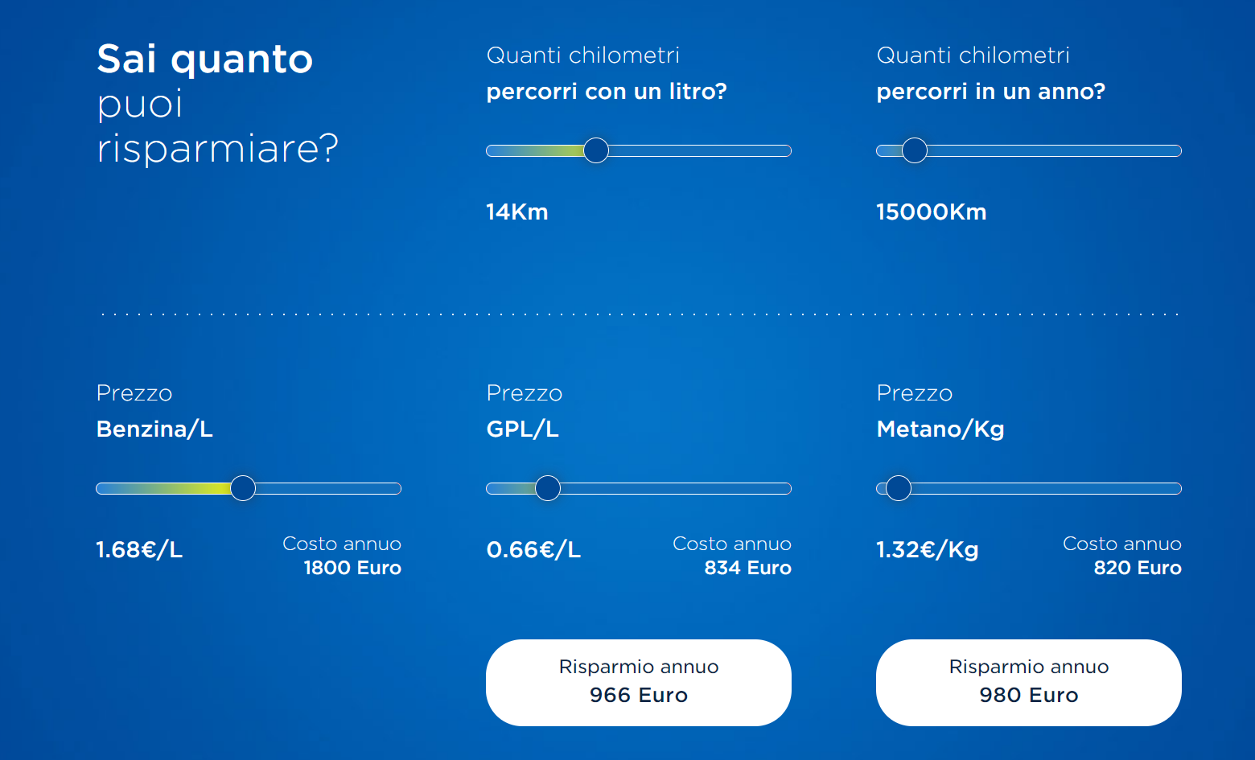Image resolution: width=1255 pixels, height=760 pixels.
Task: Click the Metano Risparmio annuo 980 Euro box
Action: tap(1029, 683)
